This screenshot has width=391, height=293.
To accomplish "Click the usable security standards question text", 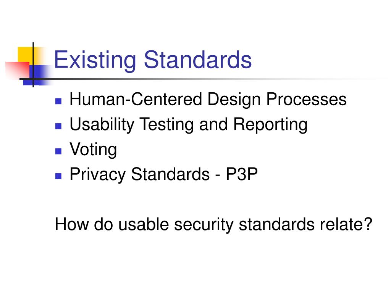I will pyautogui.click(x=213, y=224).
